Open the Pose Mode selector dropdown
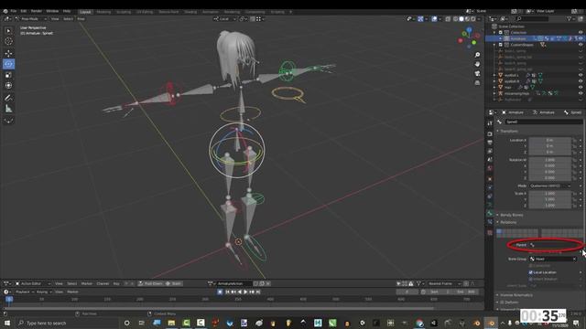The width and height of the screenshot is (586, 329). click(31, 18)
